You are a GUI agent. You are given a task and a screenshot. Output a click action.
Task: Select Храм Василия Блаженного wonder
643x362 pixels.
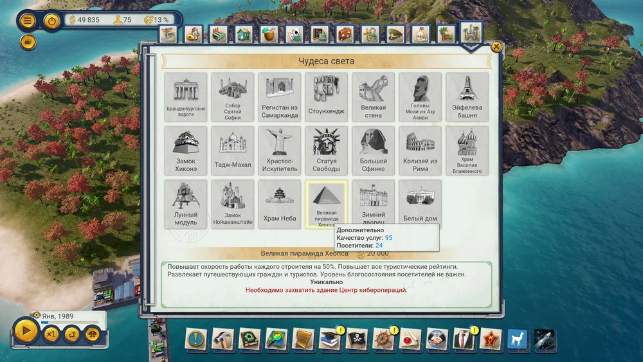(x=467, y=151)
